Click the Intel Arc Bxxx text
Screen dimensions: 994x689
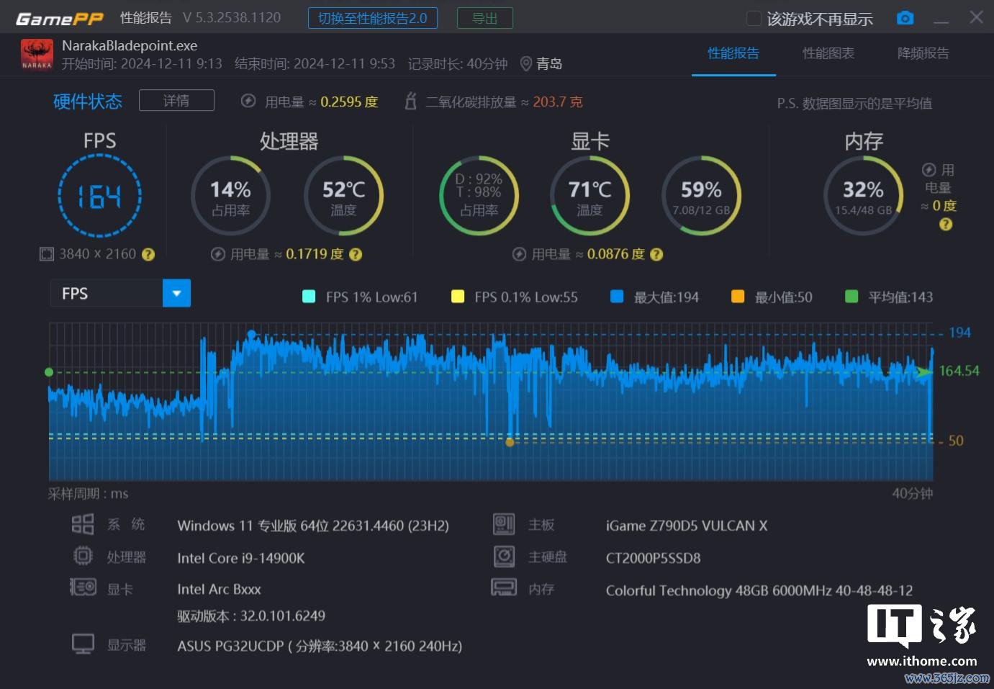click(x=219, y=589)
